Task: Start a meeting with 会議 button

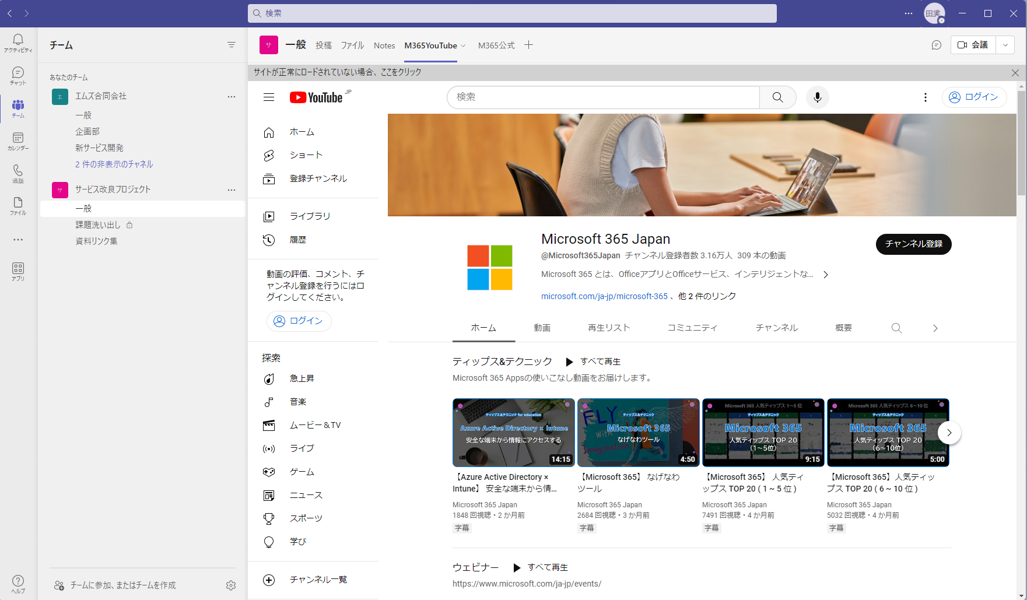Action: coord(973,45)
